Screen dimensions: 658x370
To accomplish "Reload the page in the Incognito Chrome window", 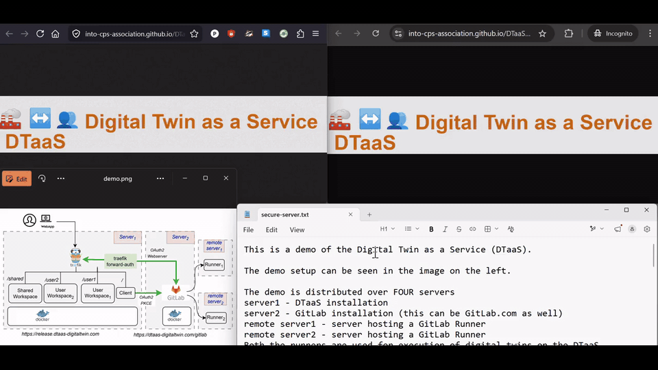I will tap(376, 34).
